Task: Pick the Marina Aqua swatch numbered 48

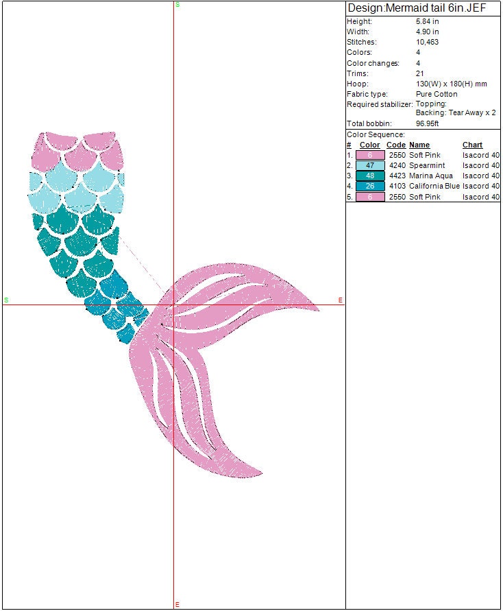Action: click(x=370, y=176)
